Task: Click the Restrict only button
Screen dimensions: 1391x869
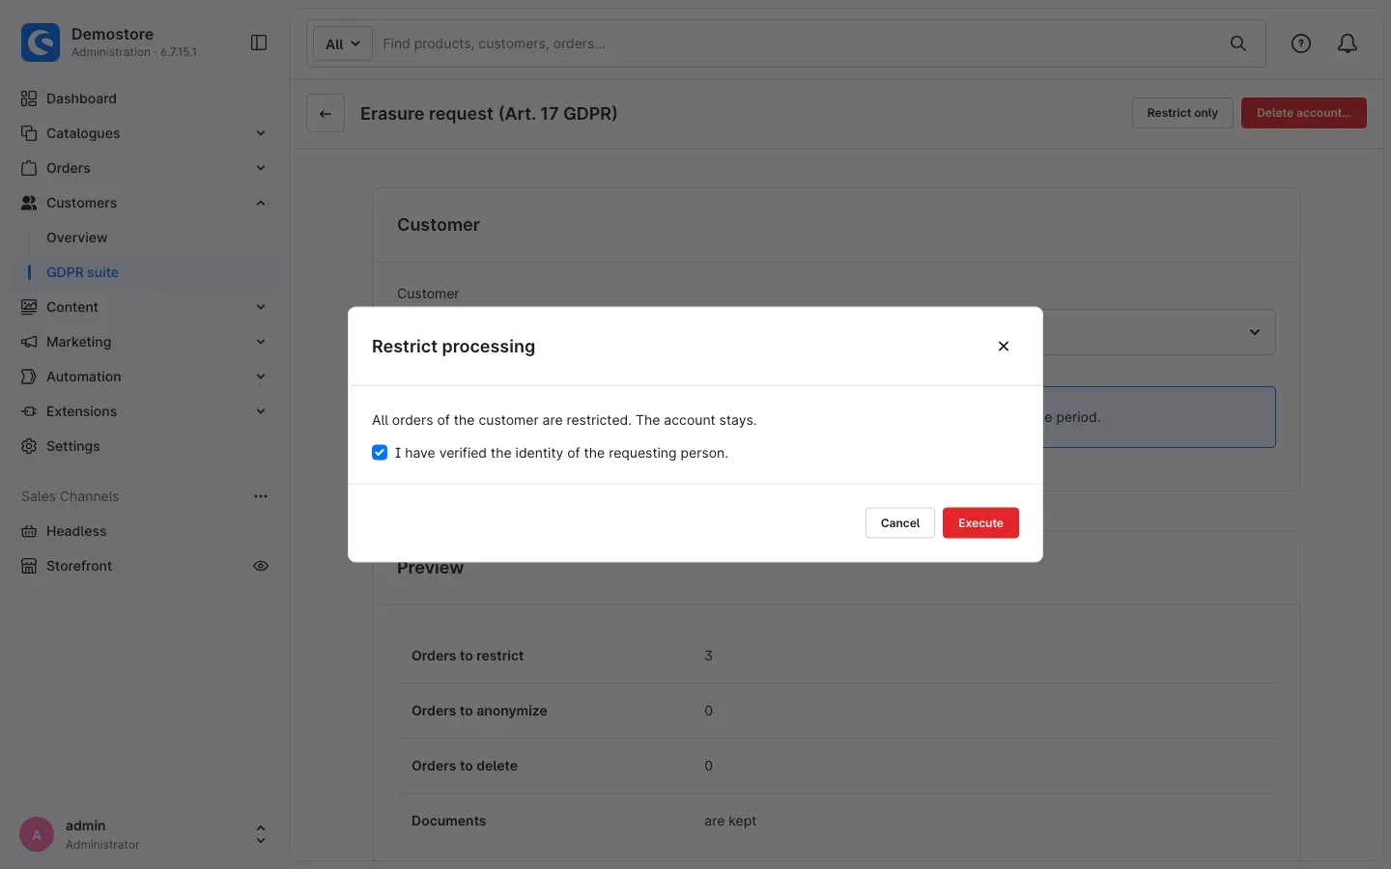Action: pos(1182,113)
